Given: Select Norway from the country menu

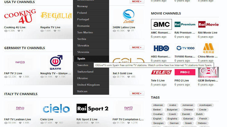Looking at the screenshot, I should (x=91, y=6).
